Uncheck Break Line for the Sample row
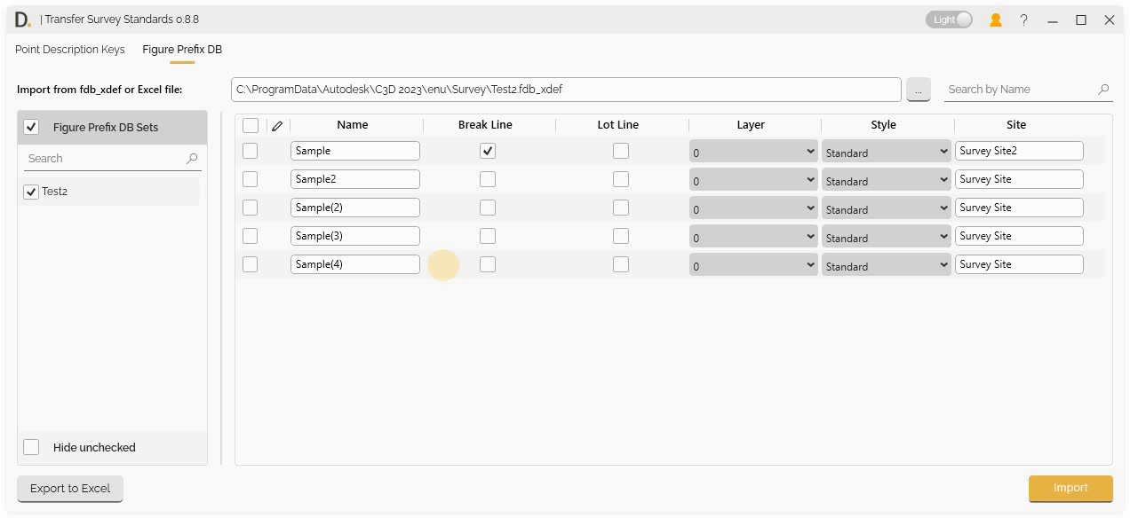1130x518 pixels. (487, 150)
